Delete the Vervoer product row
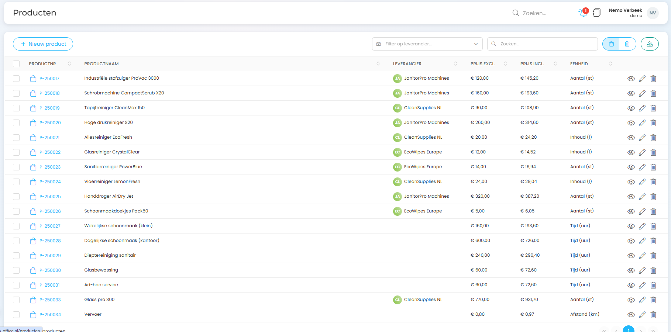671x332 pixels. 653,315
